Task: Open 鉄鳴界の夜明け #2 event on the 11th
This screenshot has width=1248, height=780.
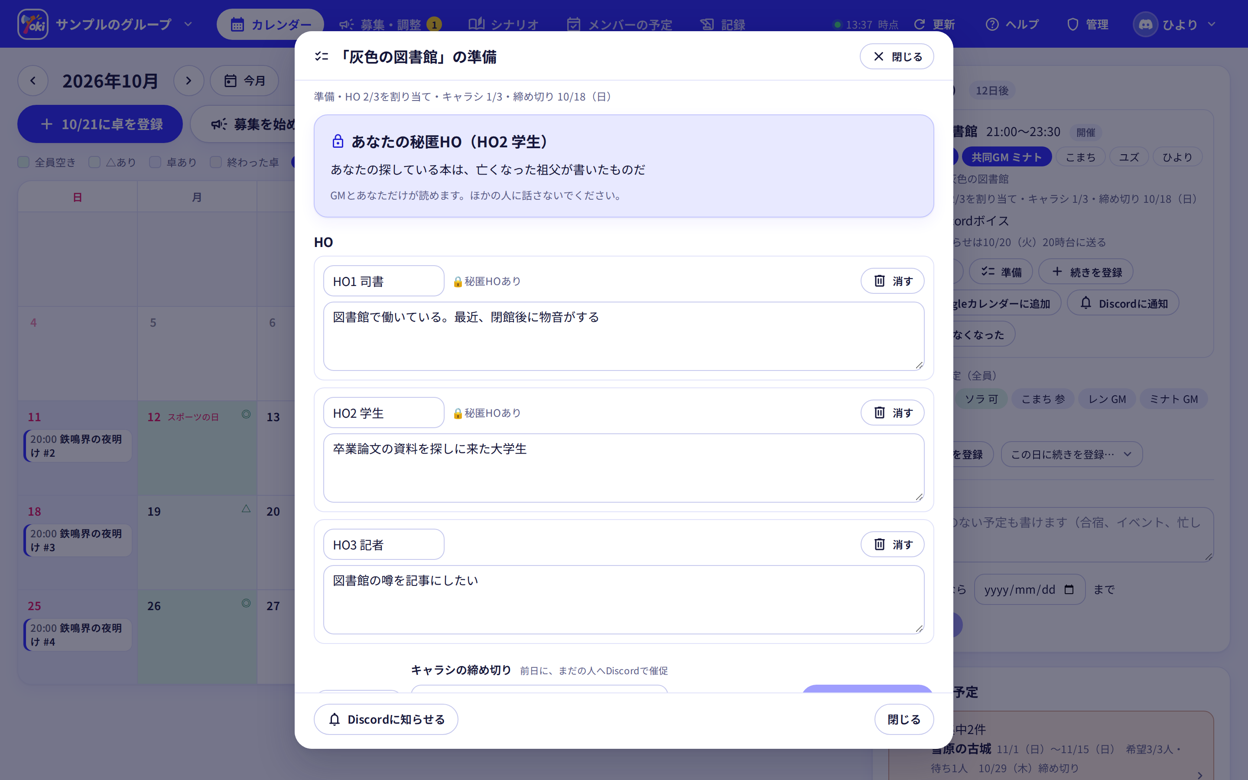Action: click(x=78, y=446)
